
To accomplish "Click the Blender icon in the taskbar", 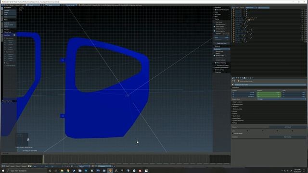I will 110,171.
